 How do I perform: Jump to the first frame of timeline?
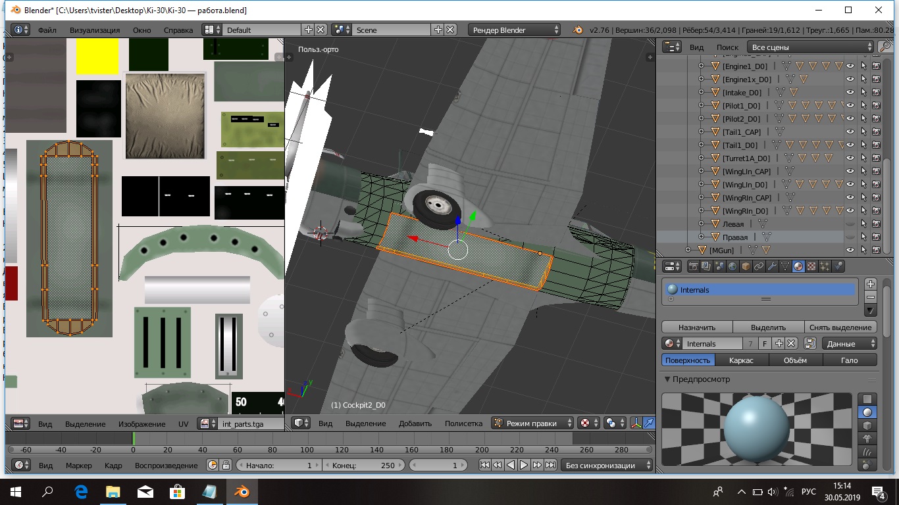[484, 465]
